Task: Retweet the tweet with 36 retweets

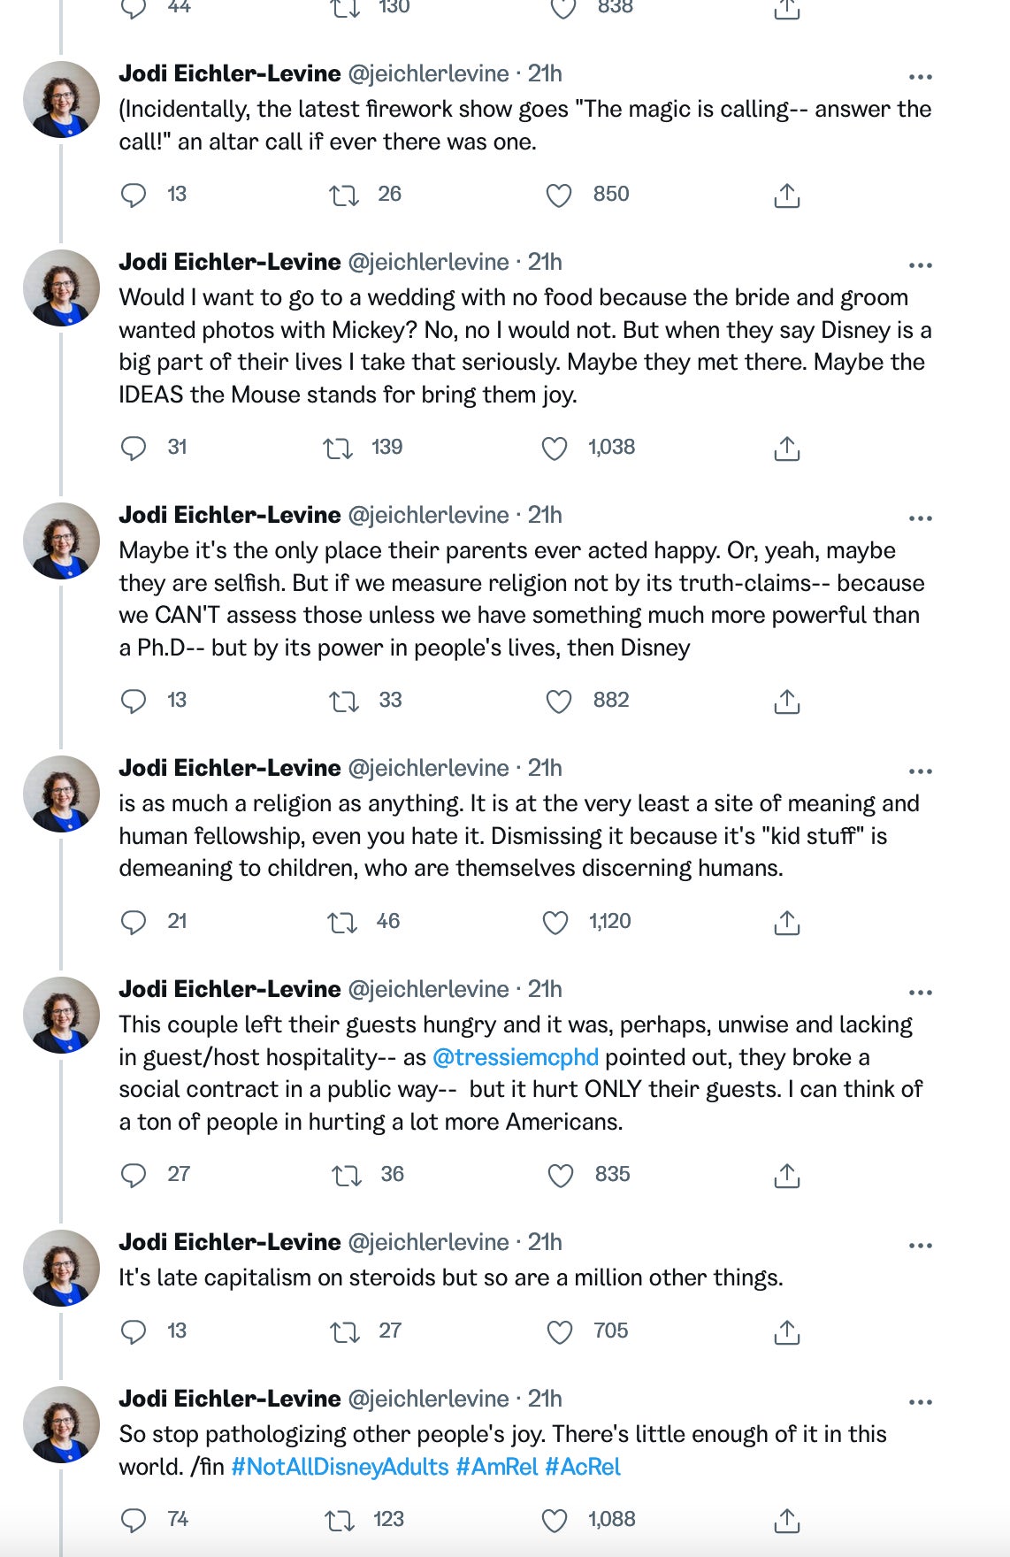Action: point(346,1176)
